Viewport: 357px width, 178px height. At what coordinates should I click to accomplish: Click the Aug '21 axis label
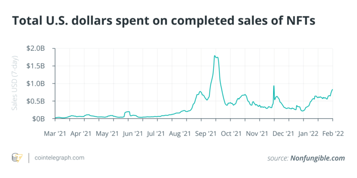click(179, 134)
